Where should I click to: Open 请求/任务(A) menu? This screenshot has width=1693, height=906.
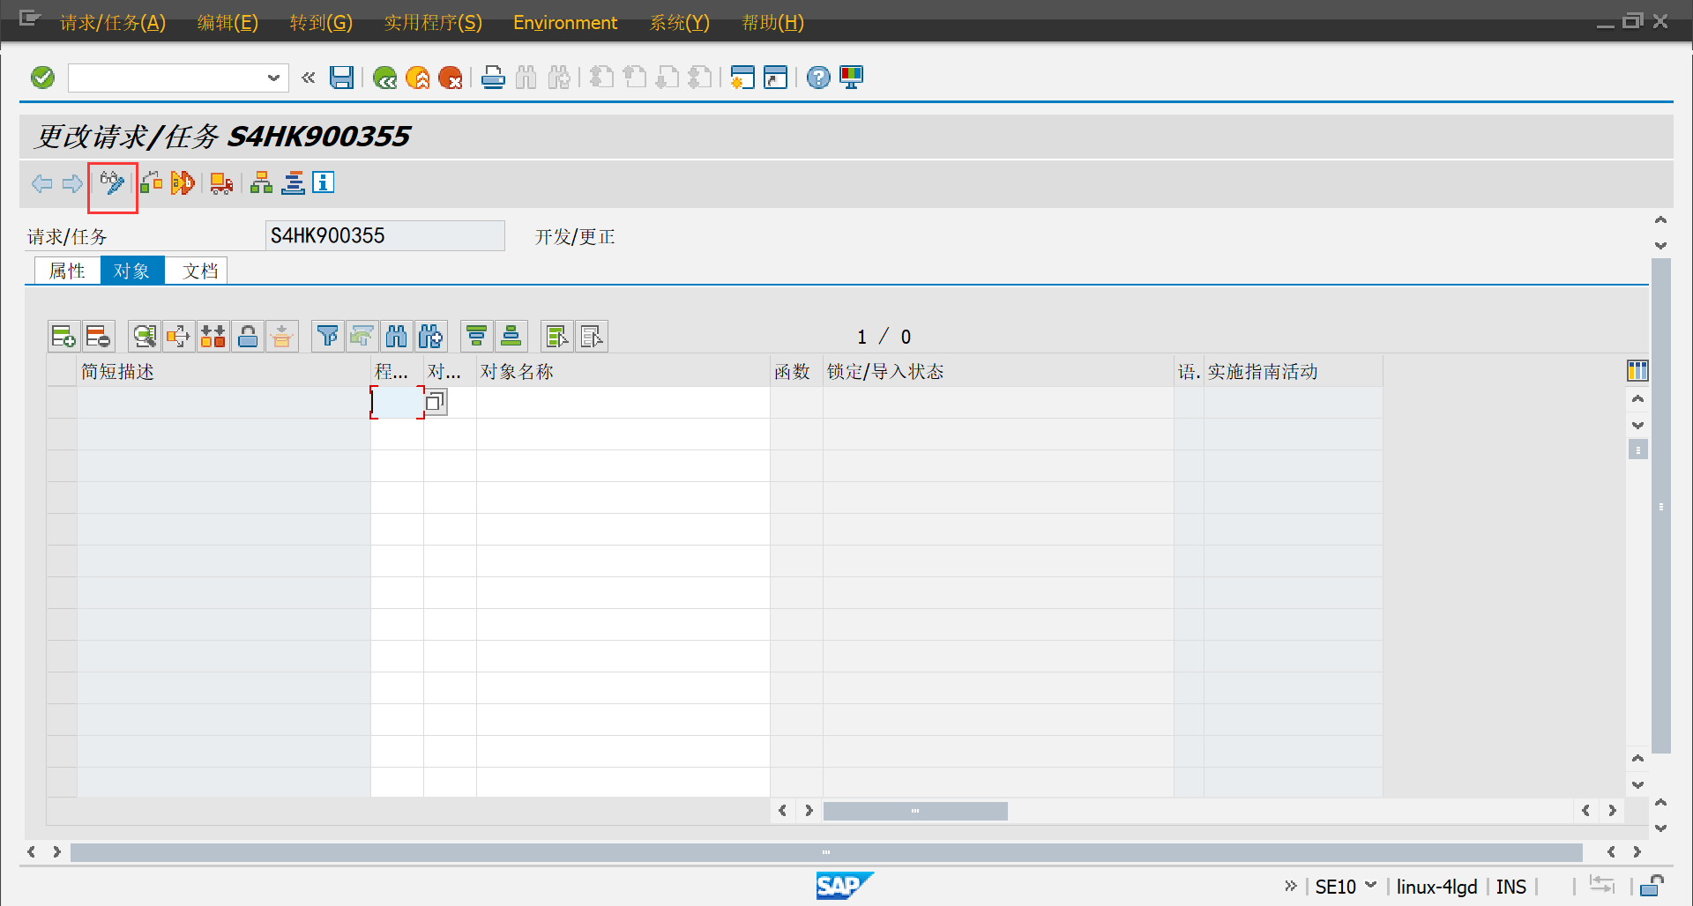pyautogui.click(x=113, y=22)
